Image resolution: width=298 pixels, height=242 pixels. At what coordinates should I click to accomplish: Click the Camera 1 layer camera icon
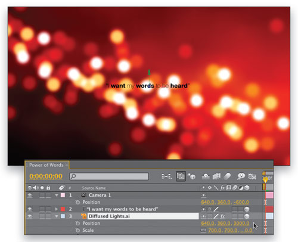(84, 195)
